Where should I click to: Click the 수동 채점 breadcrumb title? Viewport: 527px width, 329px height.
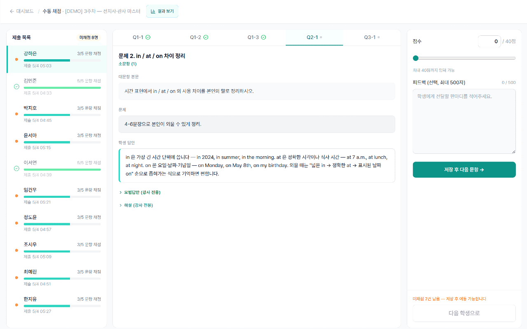pos(52,12)
